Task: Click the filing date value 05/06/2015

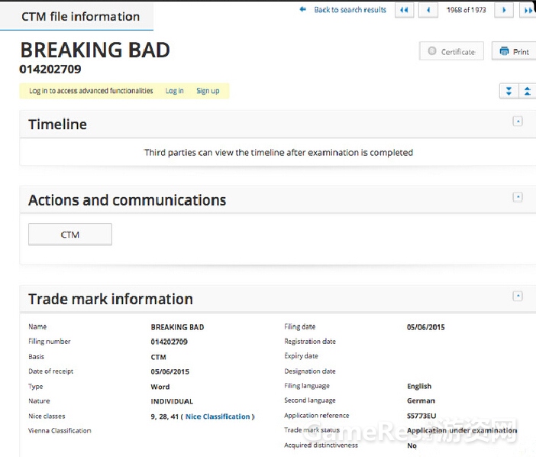Action: tap(425, 327)
